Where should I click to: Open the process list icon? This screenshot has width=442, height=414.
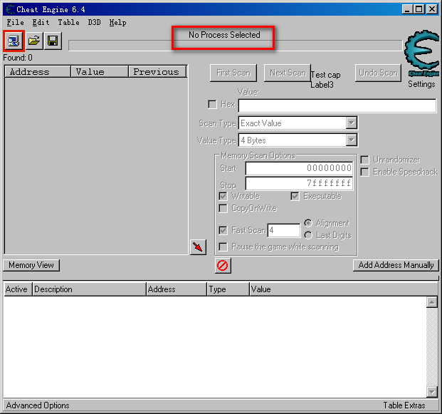click(x=14, y=41)
